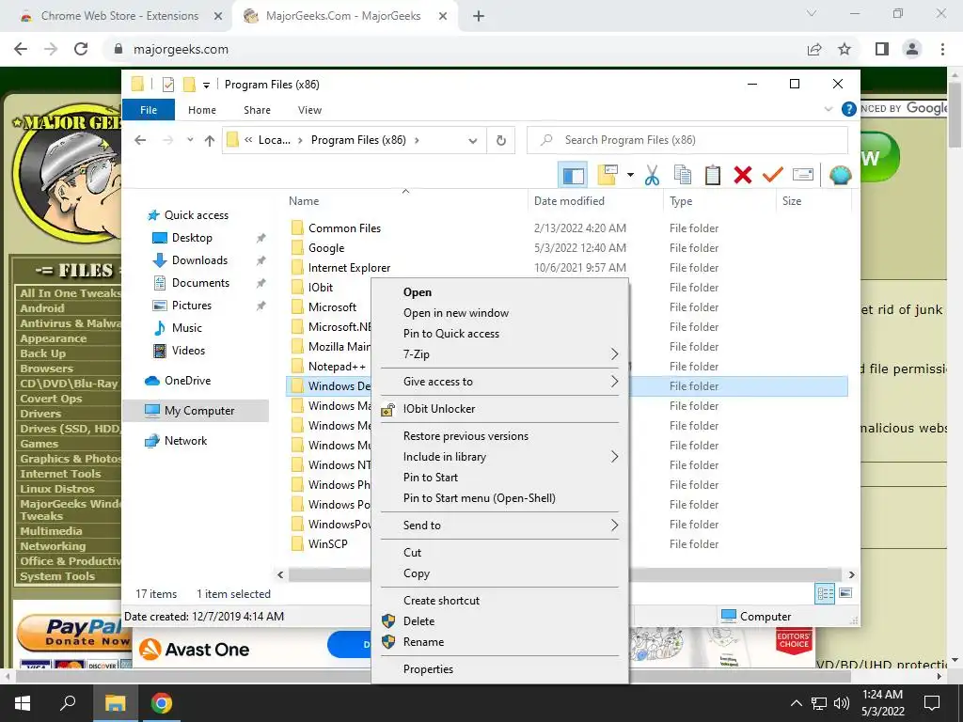Open the folder options dropdown arrow
The height and width of the screenshot is (722, 963).
630,176
